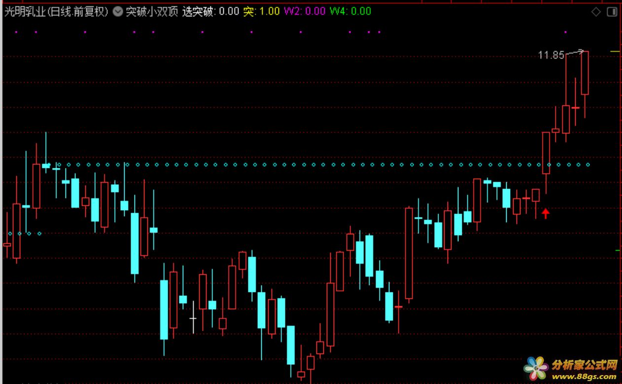Image resolution: width=622 pixels, height=384 pixels.
Task: Click the red buy-signal arrow below the candles
Action: click(x=546, y=213)
